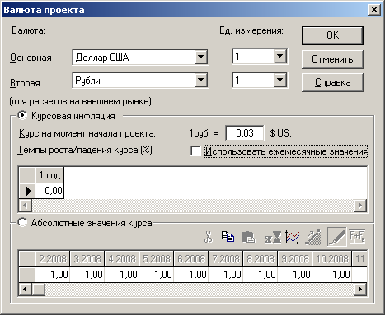Click the monthly table scrollbar thumb
The height and width of the screenshot is (315, 385).
tap(39, 290)
